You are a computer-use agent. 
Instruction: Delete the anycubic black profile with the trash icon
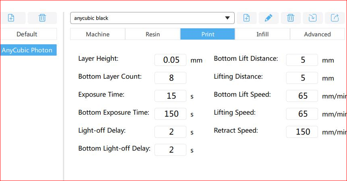(290, 18)
